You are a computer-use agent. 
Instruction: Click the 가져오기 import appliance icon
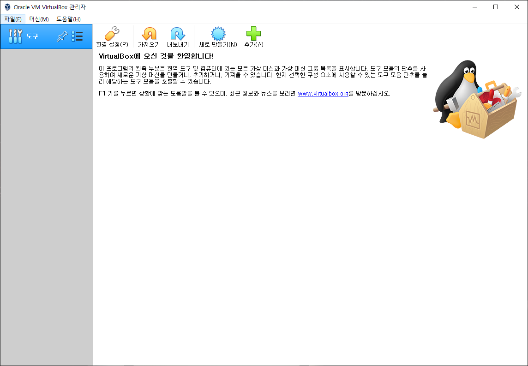(149, 37)
